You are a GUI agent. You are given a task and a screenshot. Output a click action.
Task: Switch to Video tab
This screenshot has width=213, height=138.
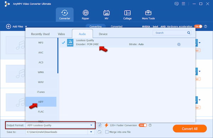[61, 34]
